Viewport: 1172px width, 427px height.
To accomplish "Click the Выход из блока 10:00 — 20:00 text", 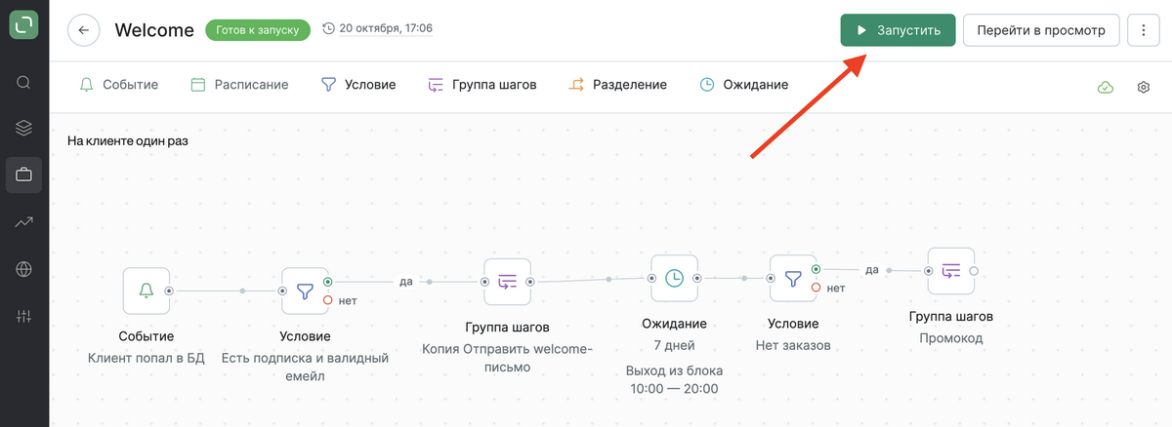I will (x=674, y=379).
